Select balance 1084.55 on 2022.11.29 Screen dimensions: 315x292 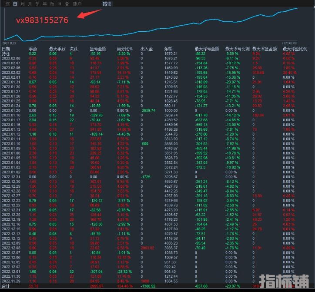pos(171,281)
